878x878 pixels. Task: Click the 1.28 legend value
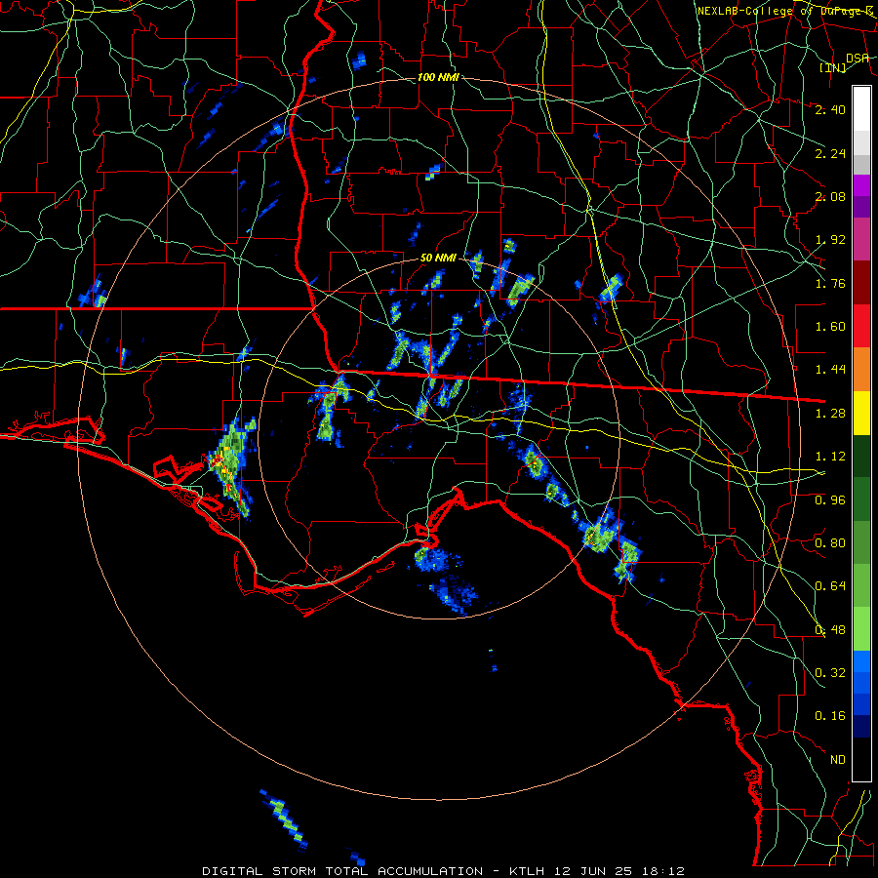(x=830, y=414)
